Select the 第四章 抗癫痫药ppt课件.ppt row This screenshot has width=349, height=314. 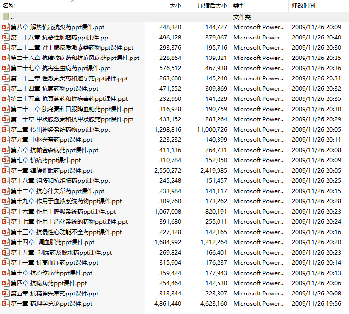pyautogui.click(x=174, y=283)
